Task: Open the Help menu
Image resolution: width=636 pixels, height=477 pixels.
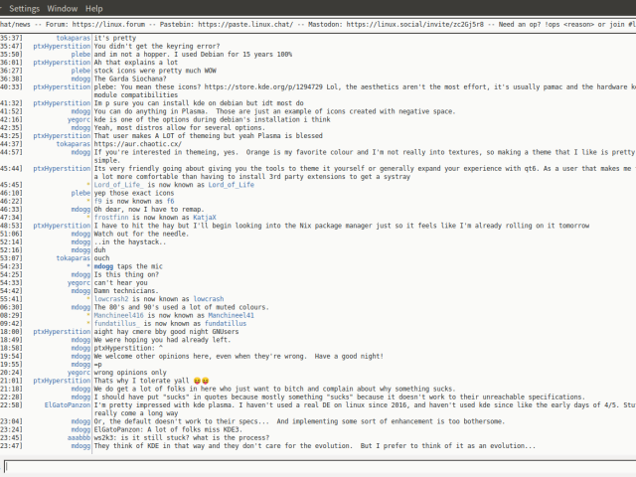Action: pos(93,9)
